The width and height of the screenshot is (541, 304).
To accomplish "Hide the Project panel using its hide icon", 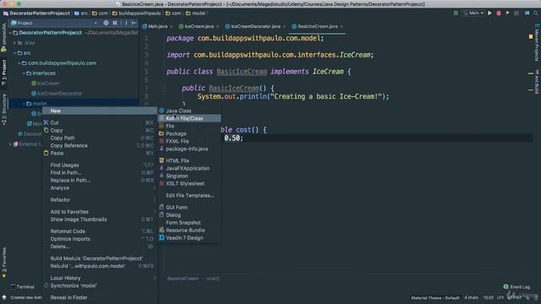I will (x=134, y=23).
